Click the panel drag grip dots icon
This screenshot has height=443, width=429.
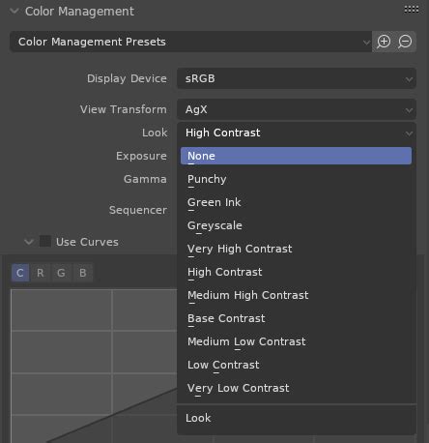point(412,10)
